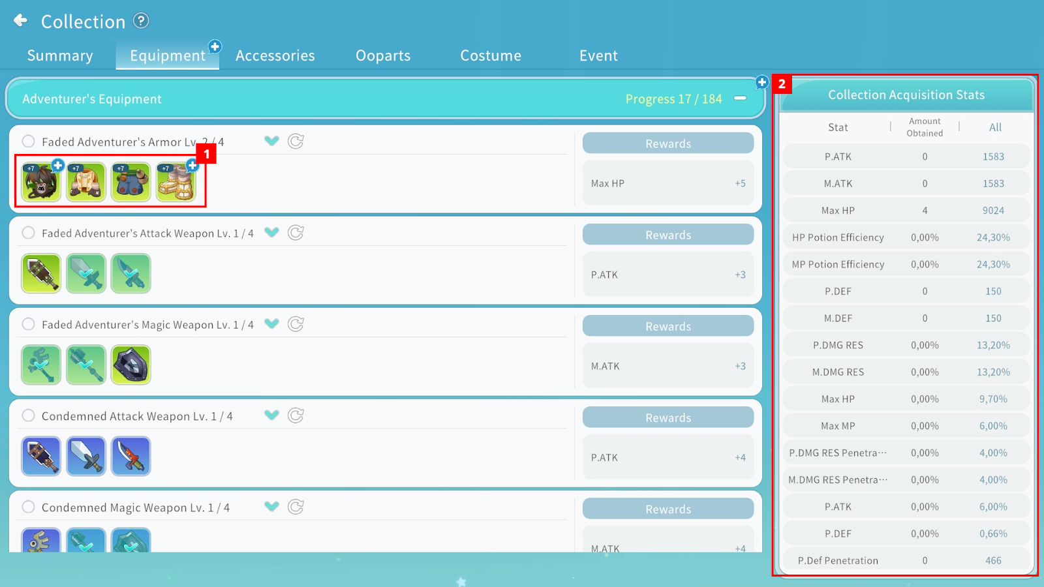Click Rewards button for Faded Adventurer's Armor
The image size is (1044, 587).
(x=668, y=143)
